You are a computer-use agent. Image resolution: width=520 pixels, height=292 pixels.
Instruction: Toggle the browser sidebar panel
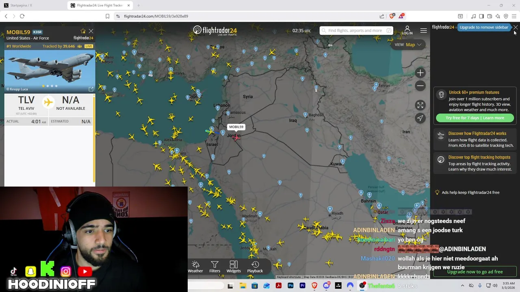pos(481,16)
